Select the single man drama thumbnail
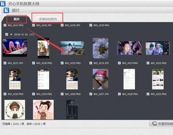173x135 pixels. pyautogui.click(x=129, y=48)
